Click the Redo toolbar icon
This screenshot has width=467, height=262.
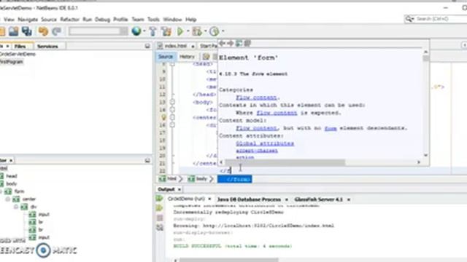click(x=57, y=31)
